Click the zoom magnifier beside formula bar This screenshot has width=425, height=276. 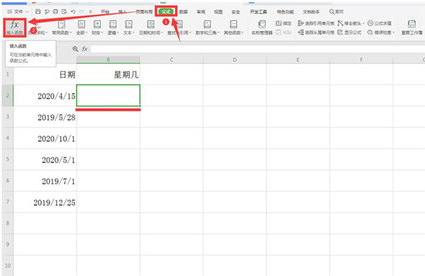(x=75, y=49)
